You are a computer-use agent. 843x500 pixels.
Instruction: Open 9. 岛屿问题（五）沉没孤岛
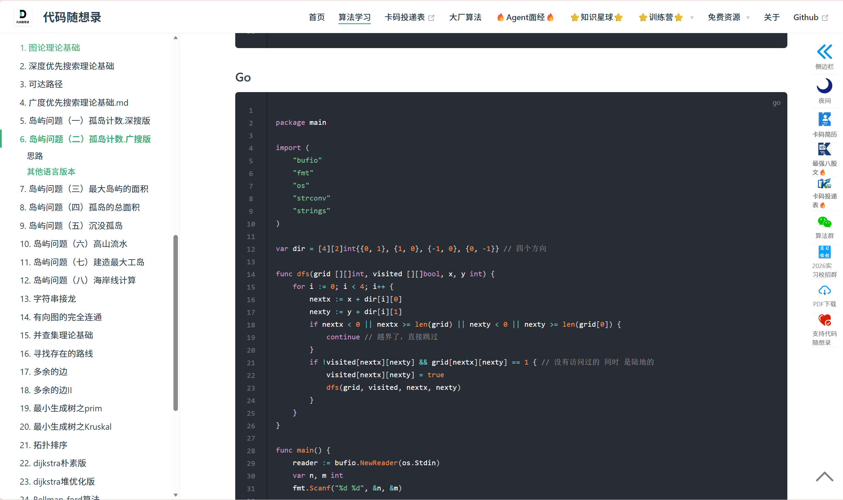coord(71,225)
